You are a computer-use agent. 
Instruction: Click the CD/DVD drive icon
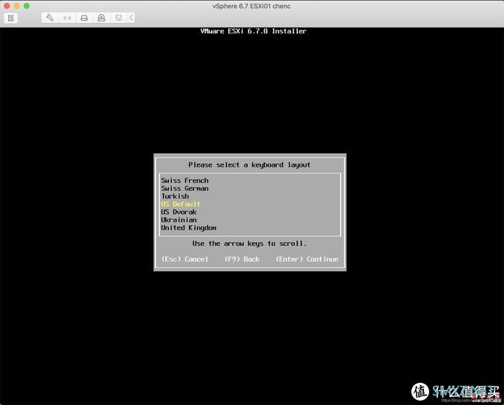coord(102,18)
